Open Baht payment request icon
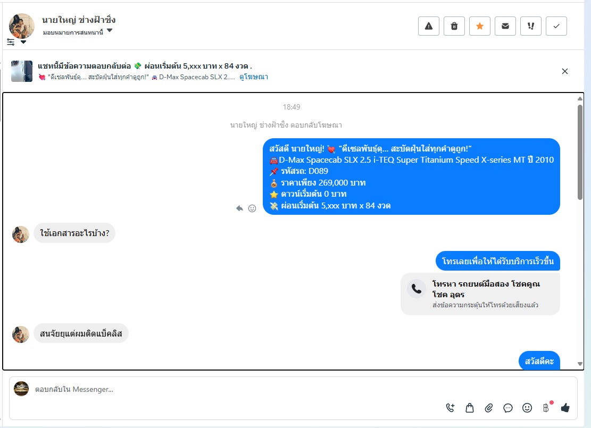Screen dimensions: 591x428 coord(546,408)
